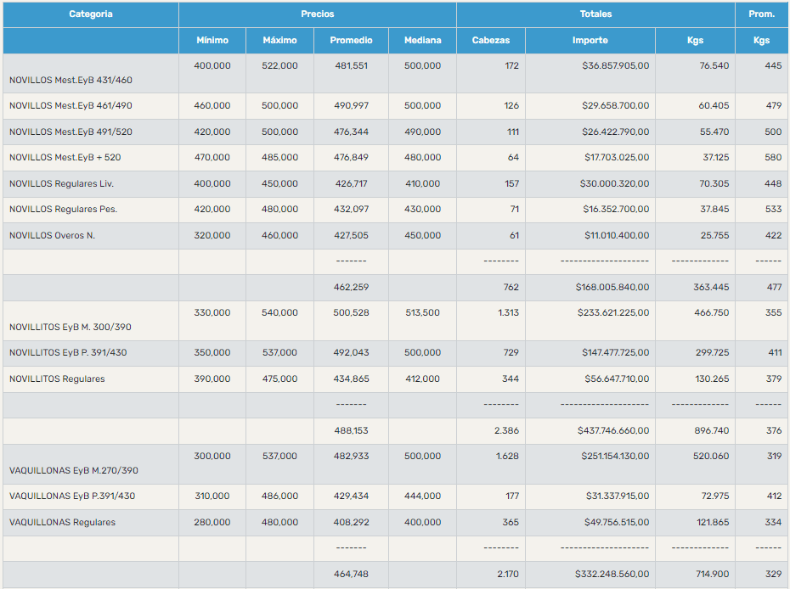Select the NOVILLITOS Regulares row label
Screen dimensions: 790x589
pos(57,379)
